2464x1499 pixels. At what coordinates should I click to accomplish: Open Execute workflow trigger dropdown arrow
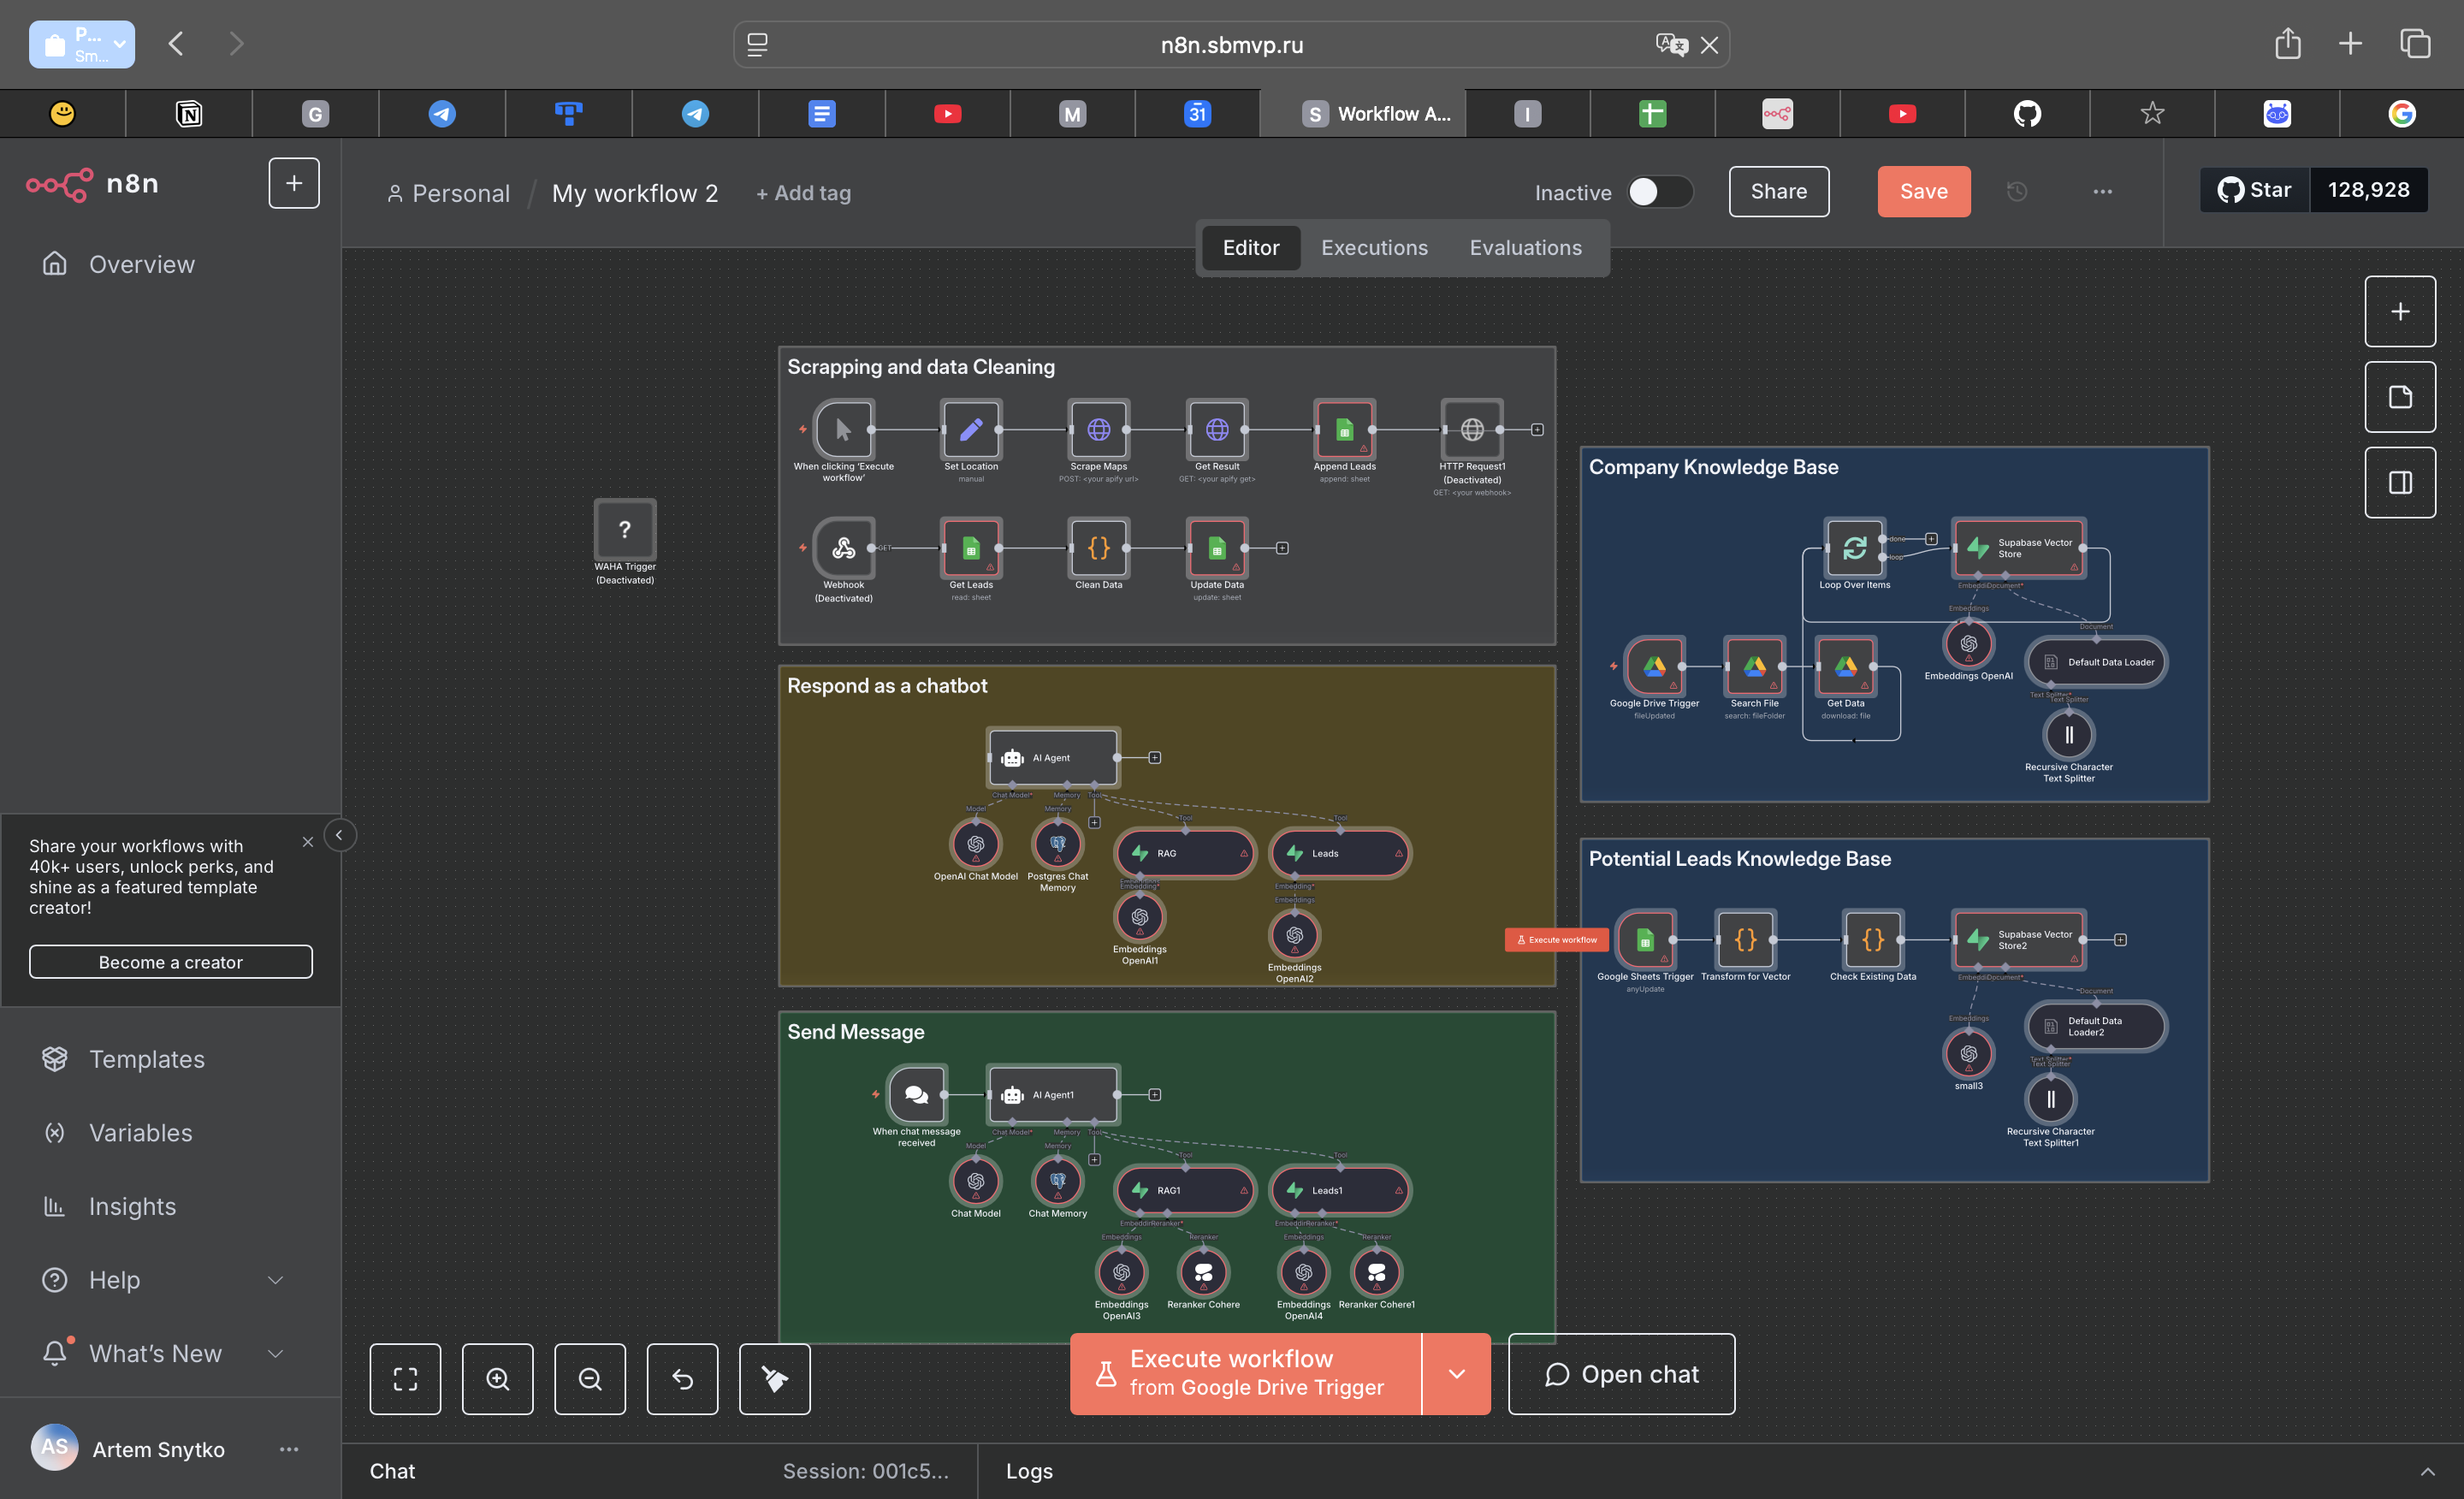click(1456, 1373)
